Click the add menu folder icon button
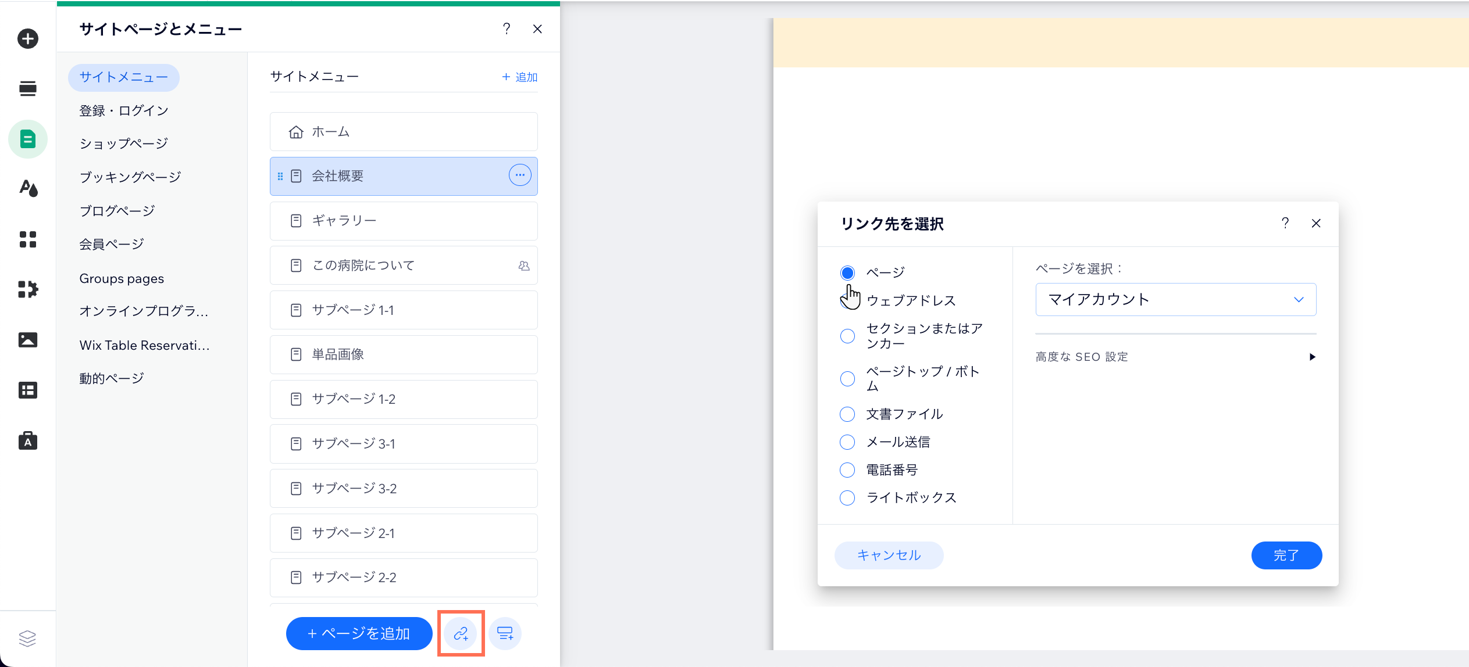1469x667 pixels. tap(505, 633)
